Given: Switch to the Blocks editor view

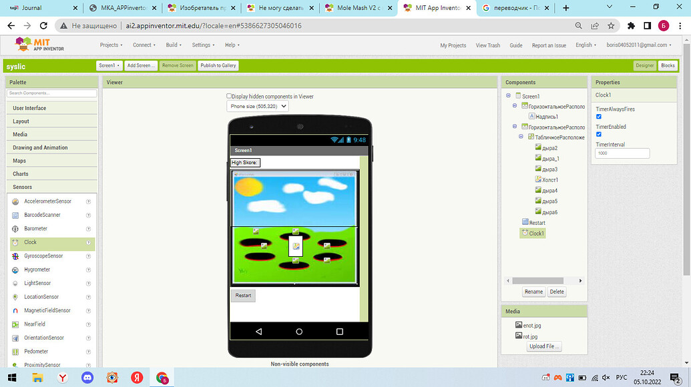Looking at the screenshot, I should tap(668, 65).
